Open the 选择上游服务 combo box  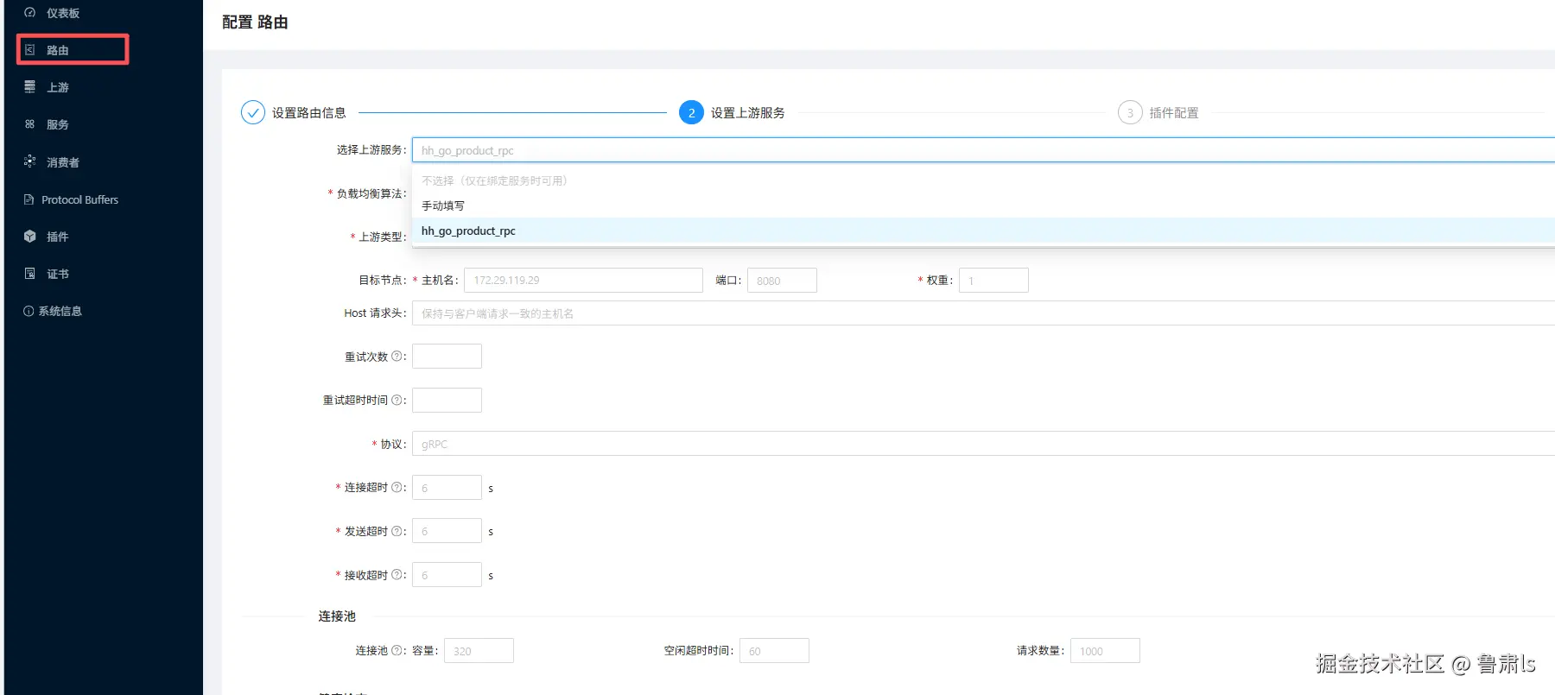click(x=983, y=150)
